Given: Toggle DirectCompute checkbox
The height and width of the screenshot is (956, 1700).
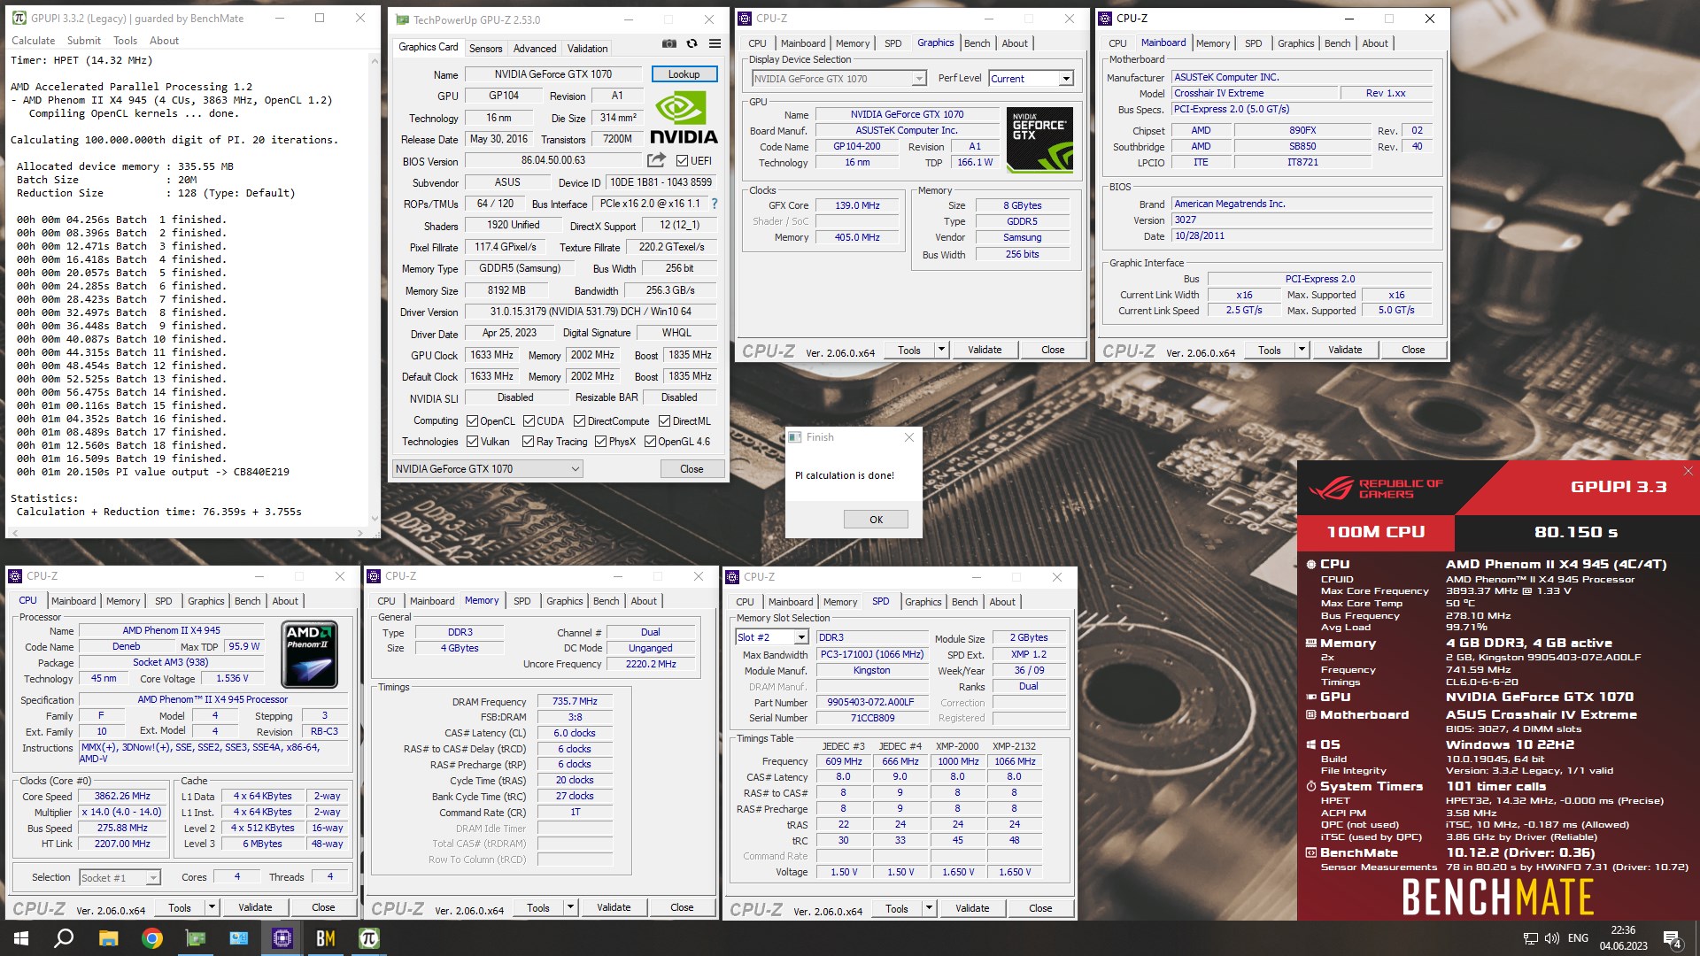Looking at the screenshot, I should point(579,421).
